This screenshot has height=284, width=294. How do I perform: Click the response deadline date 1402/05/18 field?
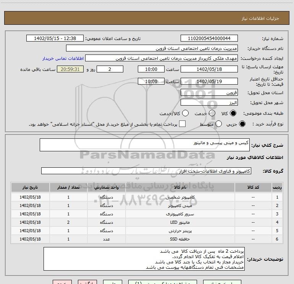click(x=209, y=69)
